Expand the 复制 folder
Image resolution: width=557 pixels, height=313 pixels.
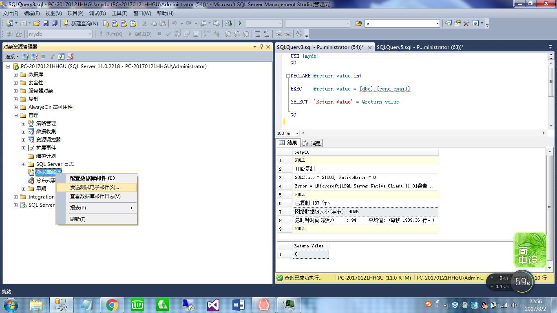[15, 99]
